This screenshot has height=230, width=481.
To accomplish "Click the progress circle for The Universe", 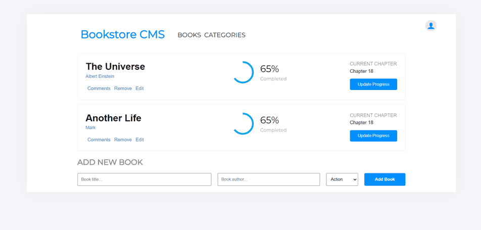I will [x=243, y=72].
